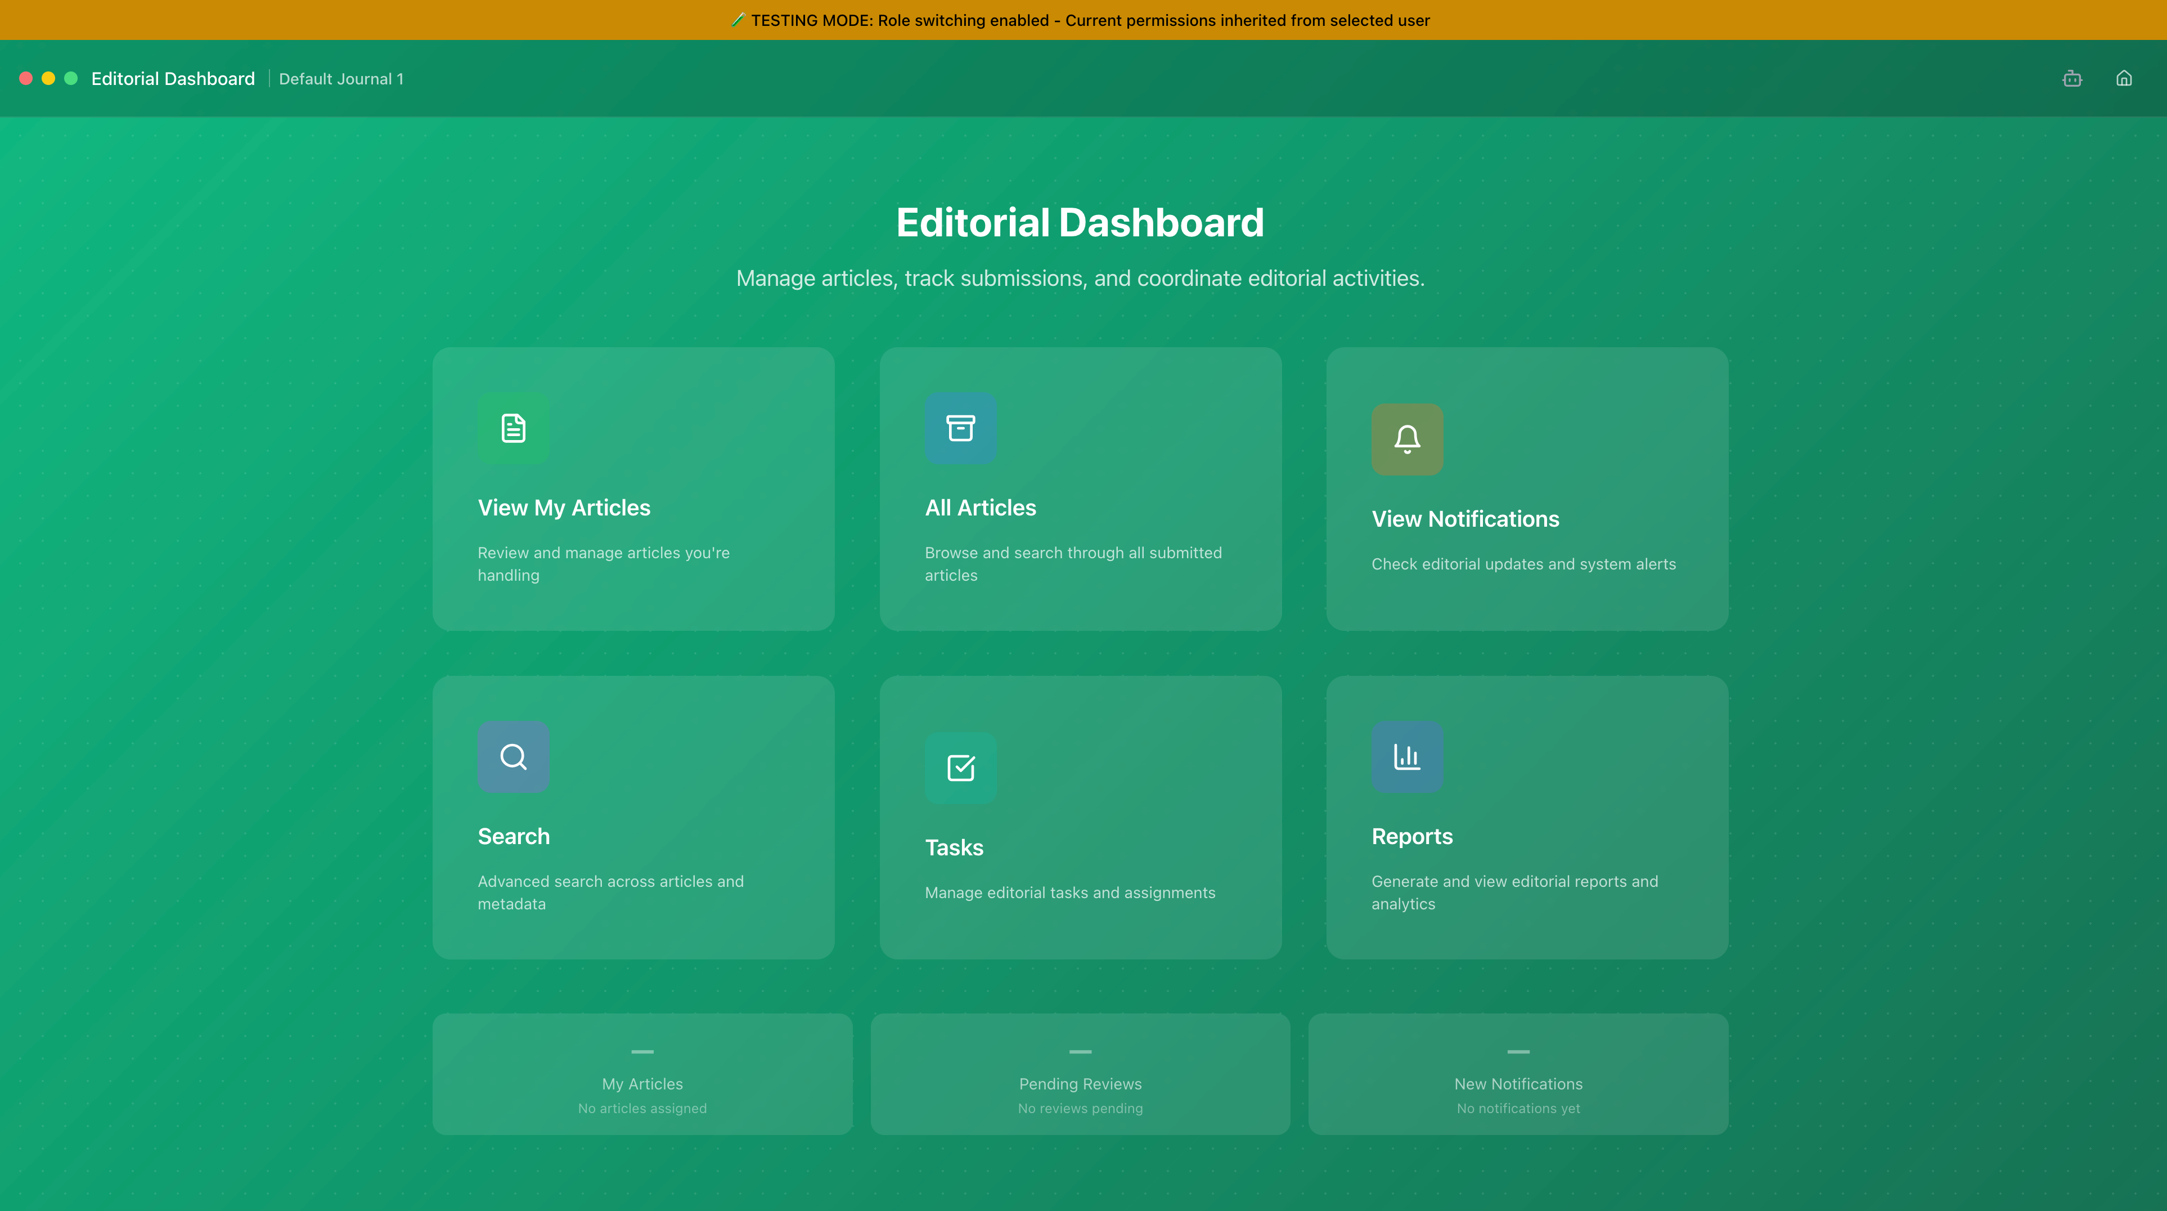Screen dimensions: 2167x1211
Task: Click the Editorial Dashboard title in header bar
Action: [x=173, y=78]
